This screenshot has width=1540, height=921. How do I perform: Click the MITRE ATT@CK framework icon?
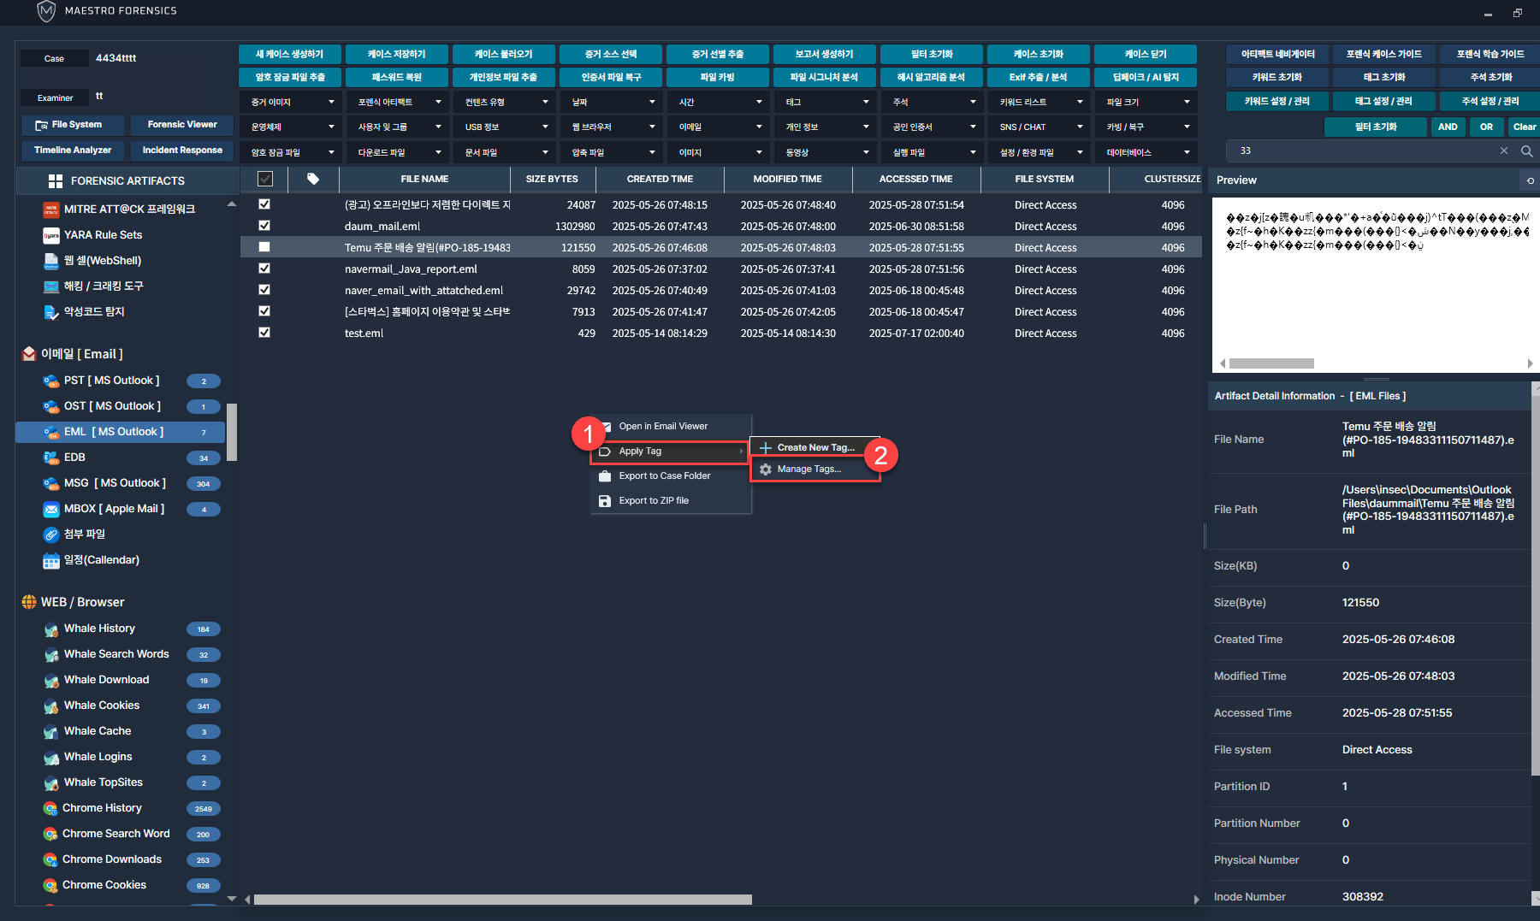(51, 210)
